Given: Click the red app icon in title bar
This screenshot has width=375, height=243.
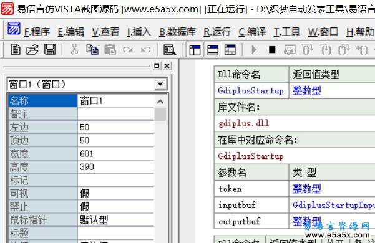Looking at the screenshot, I should [7, 9].
